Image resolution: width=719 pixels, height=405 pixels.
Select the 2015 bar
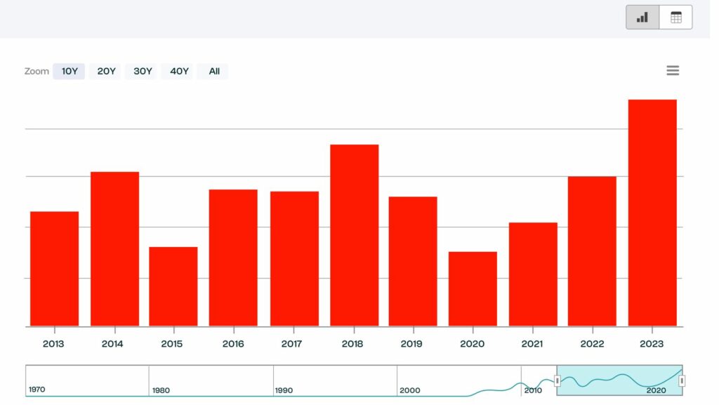(173, 286)
